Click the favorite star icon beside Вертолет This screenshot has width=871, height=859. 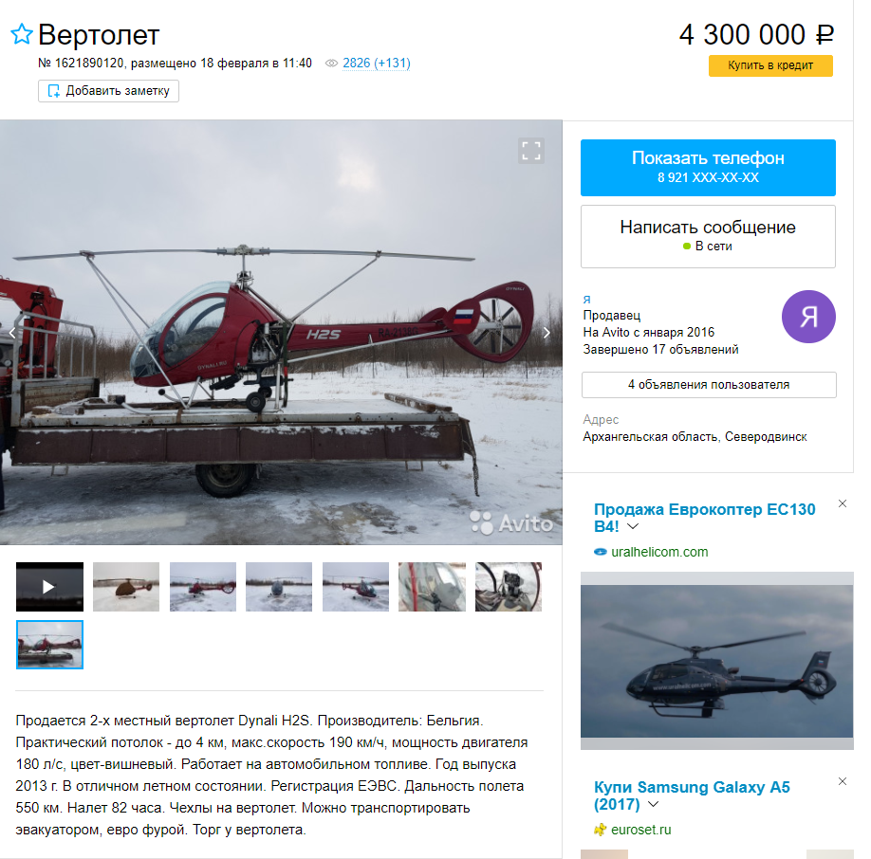point(22,34)
